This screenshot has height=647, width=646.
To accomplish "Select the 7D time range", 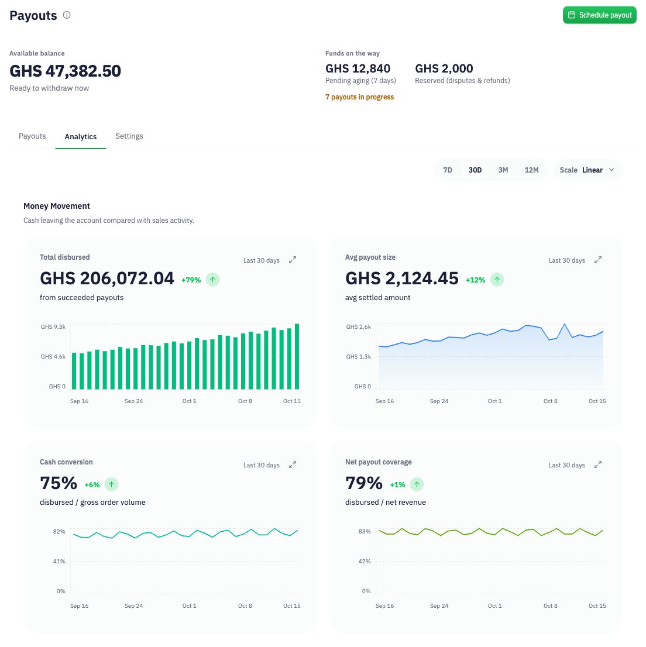I will [448, 170].
